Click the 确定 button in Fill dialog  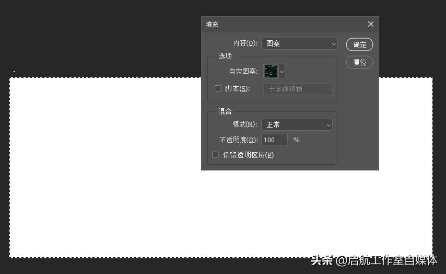click(359, 44)
